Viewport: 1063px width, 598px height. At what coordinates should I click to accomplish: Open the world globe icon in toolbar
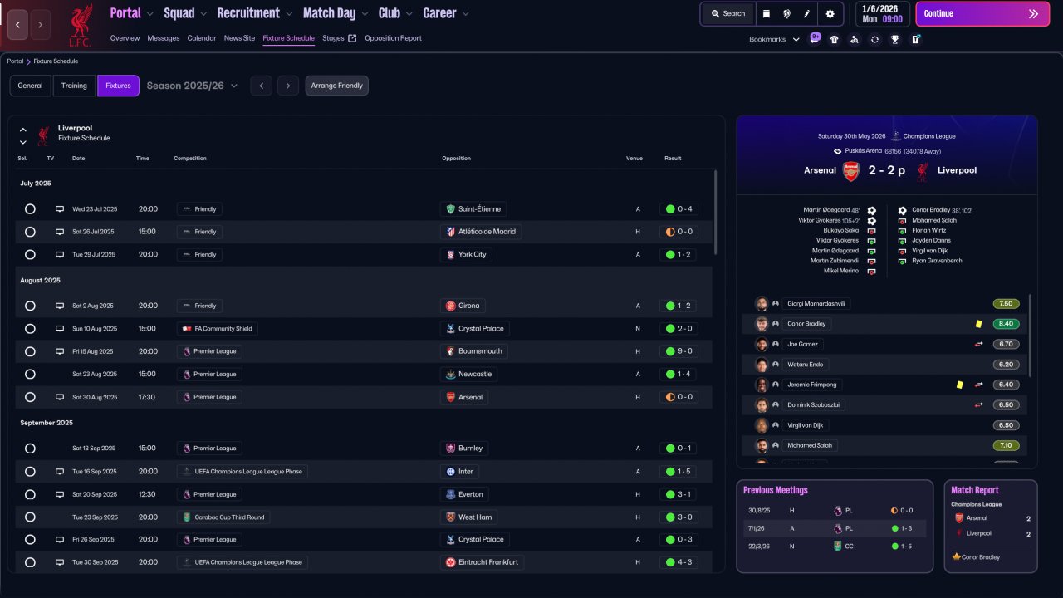pyautogui.click(x=786, y=14)
